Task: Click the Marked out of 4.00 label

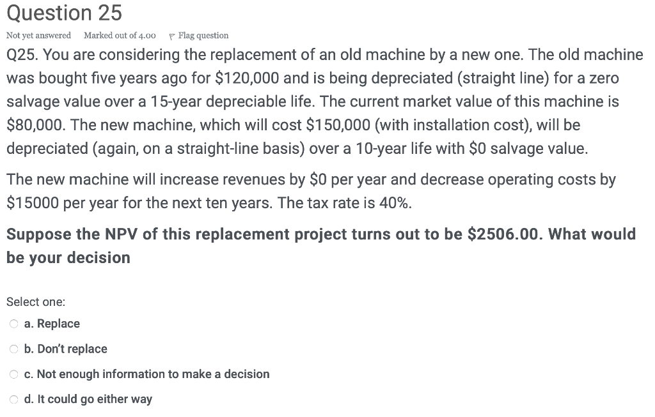Action: click(x=118, y=35)
